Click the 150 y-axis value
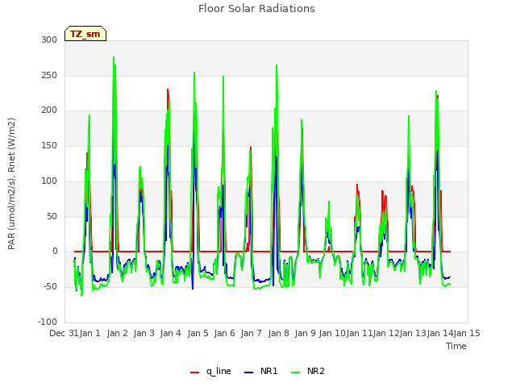 49,146
